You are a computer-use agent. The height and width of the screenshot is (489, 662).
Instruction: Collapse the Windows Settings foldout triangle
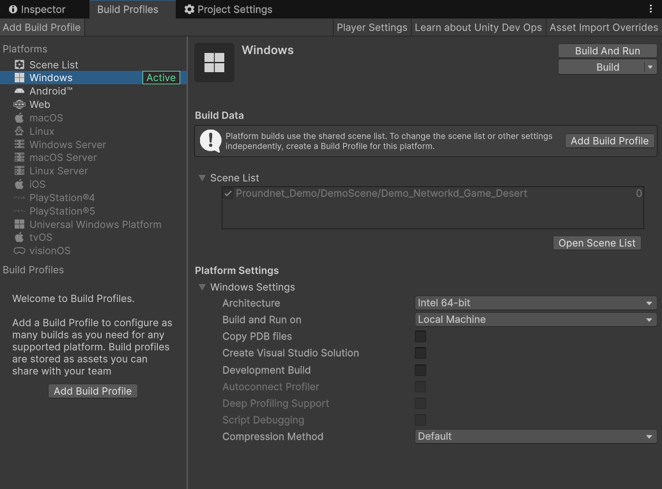(x=202, y=287)
